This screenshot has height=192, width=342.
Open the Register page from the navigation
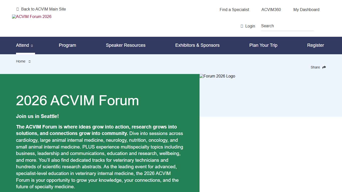(315, 45)
